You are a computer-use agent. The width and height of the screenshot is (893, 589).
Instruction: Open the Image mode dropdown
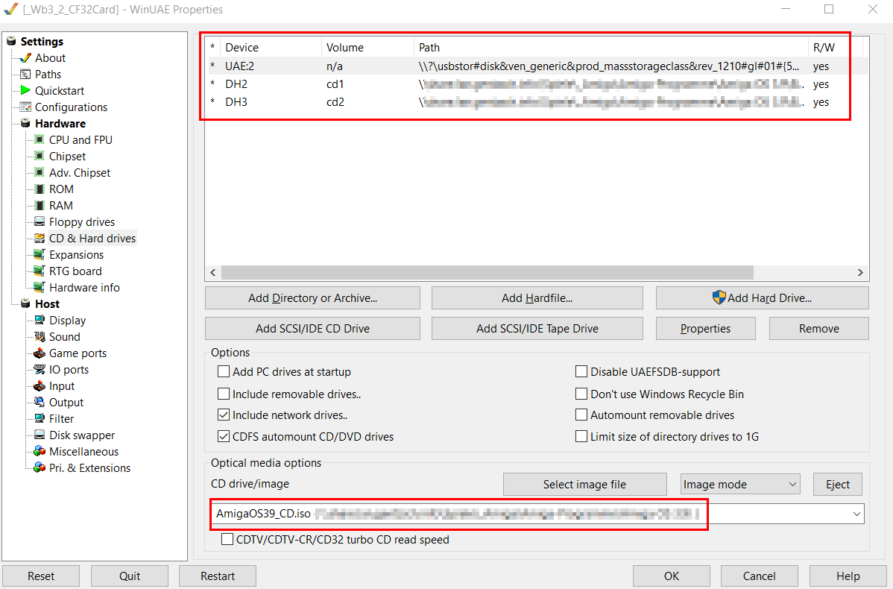[739, 485]
